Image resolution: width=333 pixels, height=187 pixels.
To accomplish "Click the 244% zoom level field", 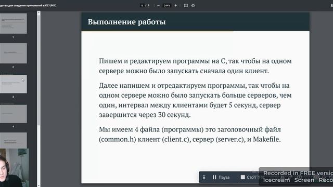I will pos(167,6).
